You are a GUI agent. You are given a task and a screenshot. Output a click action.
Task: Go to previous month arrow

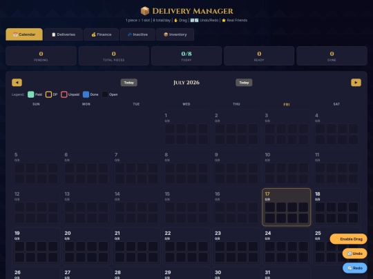17,83
